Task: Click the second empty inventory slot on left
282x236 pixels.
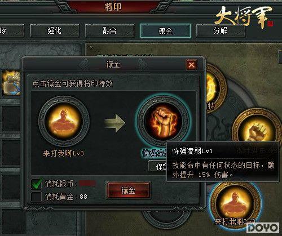Action: (11, 153)
